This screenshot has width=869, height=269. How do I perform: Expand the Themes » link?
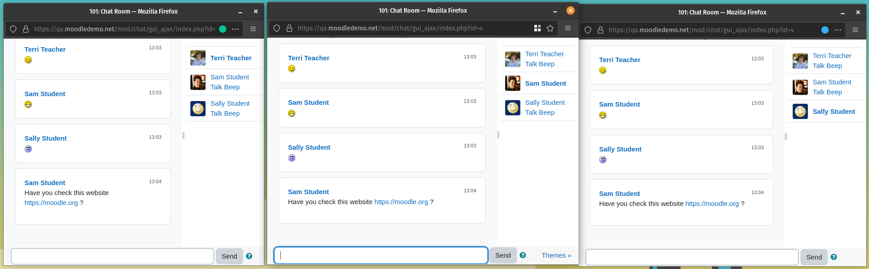557,255
